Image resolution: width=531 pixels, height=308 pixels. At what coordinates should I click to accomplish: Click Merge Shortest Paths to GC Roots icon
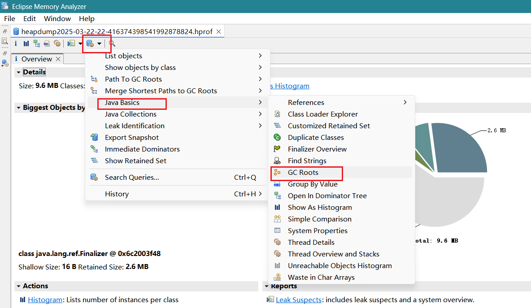94,91
